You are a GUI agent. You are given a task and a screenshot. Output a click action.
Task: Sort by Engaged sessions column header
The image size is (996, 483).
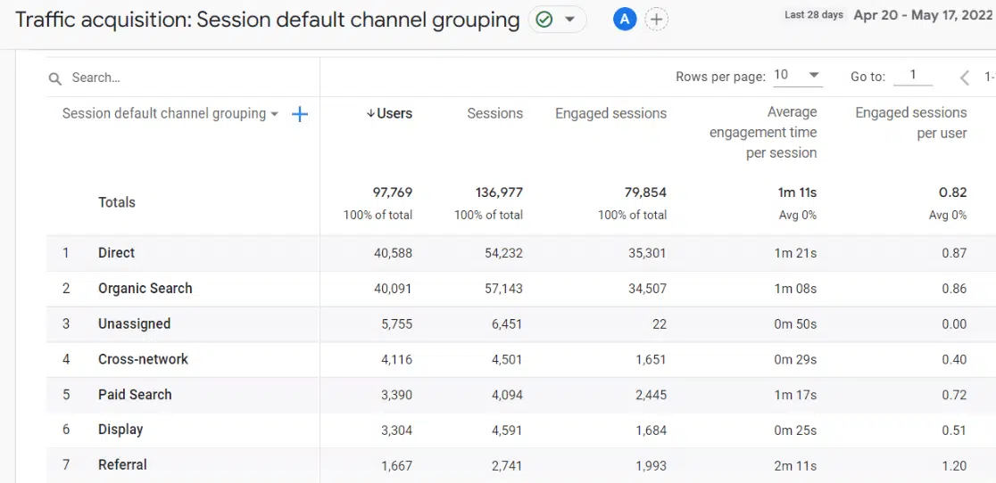click(610, 113)
